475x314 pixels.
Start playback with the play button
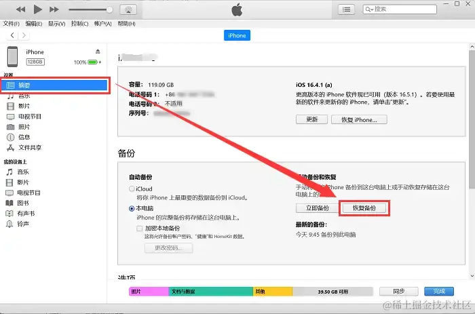tap(37, 9)
